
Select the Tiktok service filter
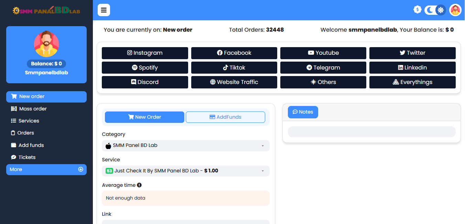coord(234,68)
